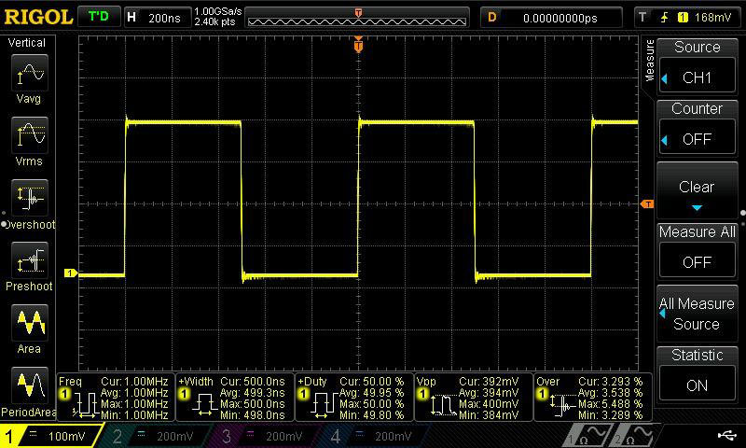Click the horizontal timebase 200ns display
746x448 pixels.
pyautogui.click(x=155, y=17)
